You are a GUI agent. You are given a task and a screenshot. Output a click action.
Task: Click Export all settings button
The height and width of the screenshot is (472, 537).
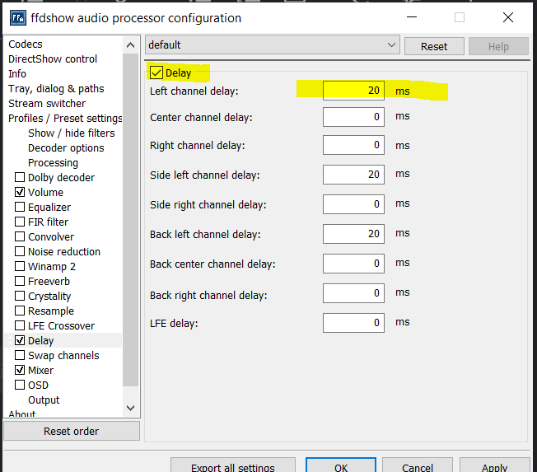[x=233, y=466]
